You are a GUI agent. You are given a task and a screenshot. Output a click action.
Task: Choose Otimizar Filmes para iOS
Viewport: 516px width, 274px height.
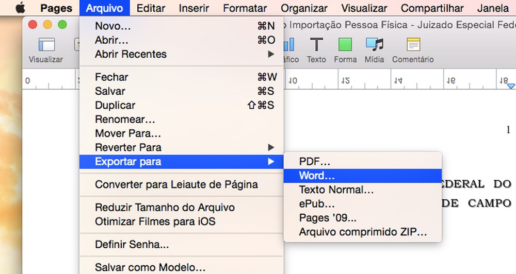click(181, 221)
